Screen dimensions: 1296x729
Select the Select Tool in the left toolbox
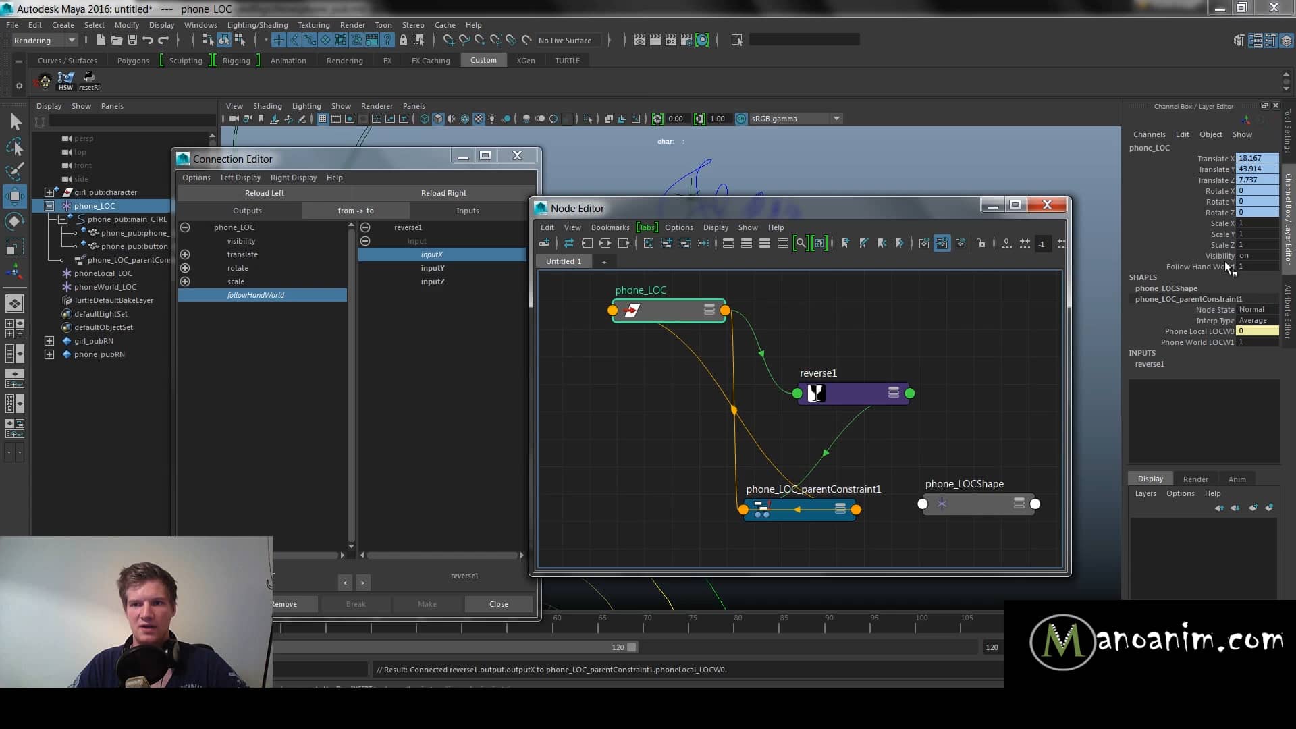(x=15, y=122)
